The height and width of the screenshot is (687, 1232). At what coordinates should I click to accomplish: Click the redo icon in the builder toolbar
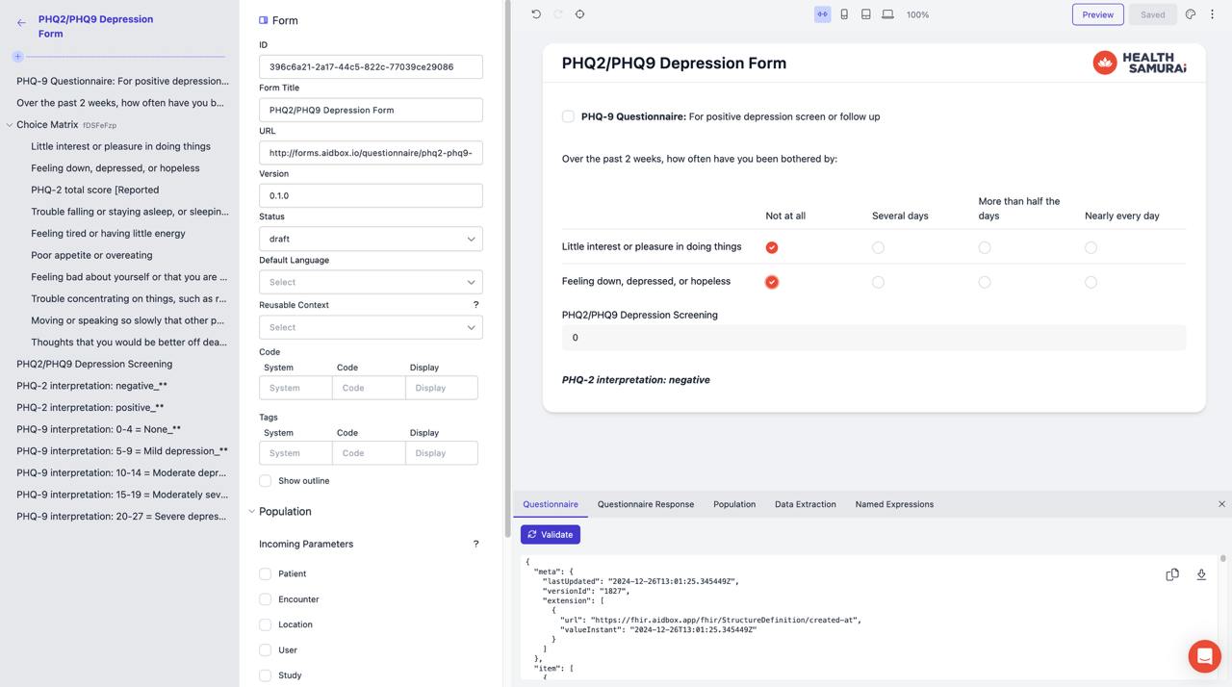pyautogui.click(x=558, y=13)
